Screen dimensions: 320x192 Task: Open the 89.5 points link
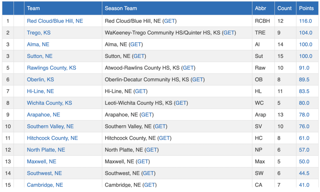click(x=304, y=79)
